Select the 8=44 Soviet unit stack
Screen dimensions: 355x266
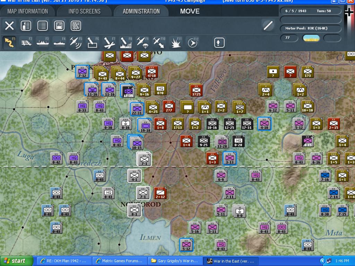pyautogui.click(x=120, y=74)
